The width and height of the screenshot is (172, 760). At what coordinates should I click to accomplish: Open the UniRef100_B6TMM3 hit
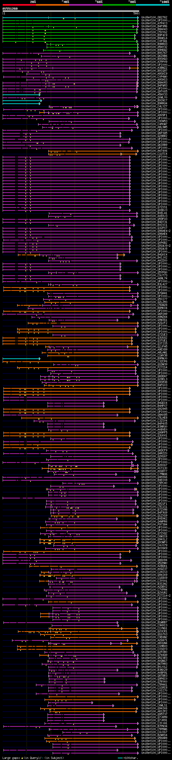(154, 664)
